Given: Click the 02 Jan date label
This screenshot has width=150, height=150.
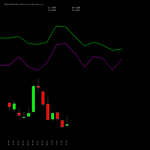Looking at the screenshot, I should [23, 143].
